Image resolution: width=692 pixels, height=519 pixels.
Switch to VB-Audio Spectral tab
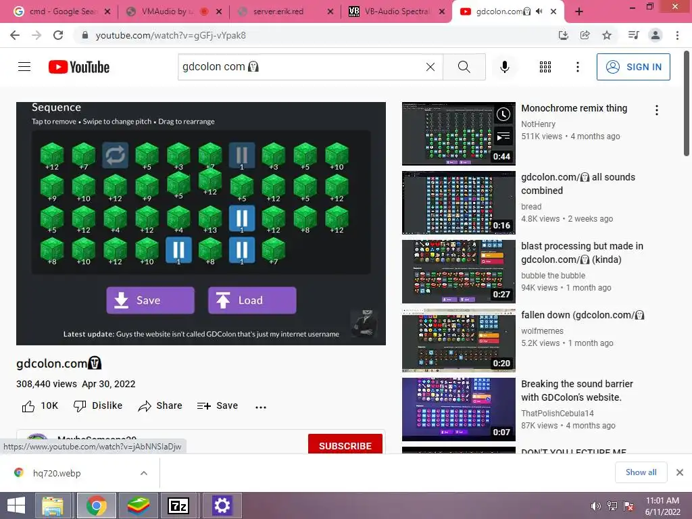[x=397, y=11]
